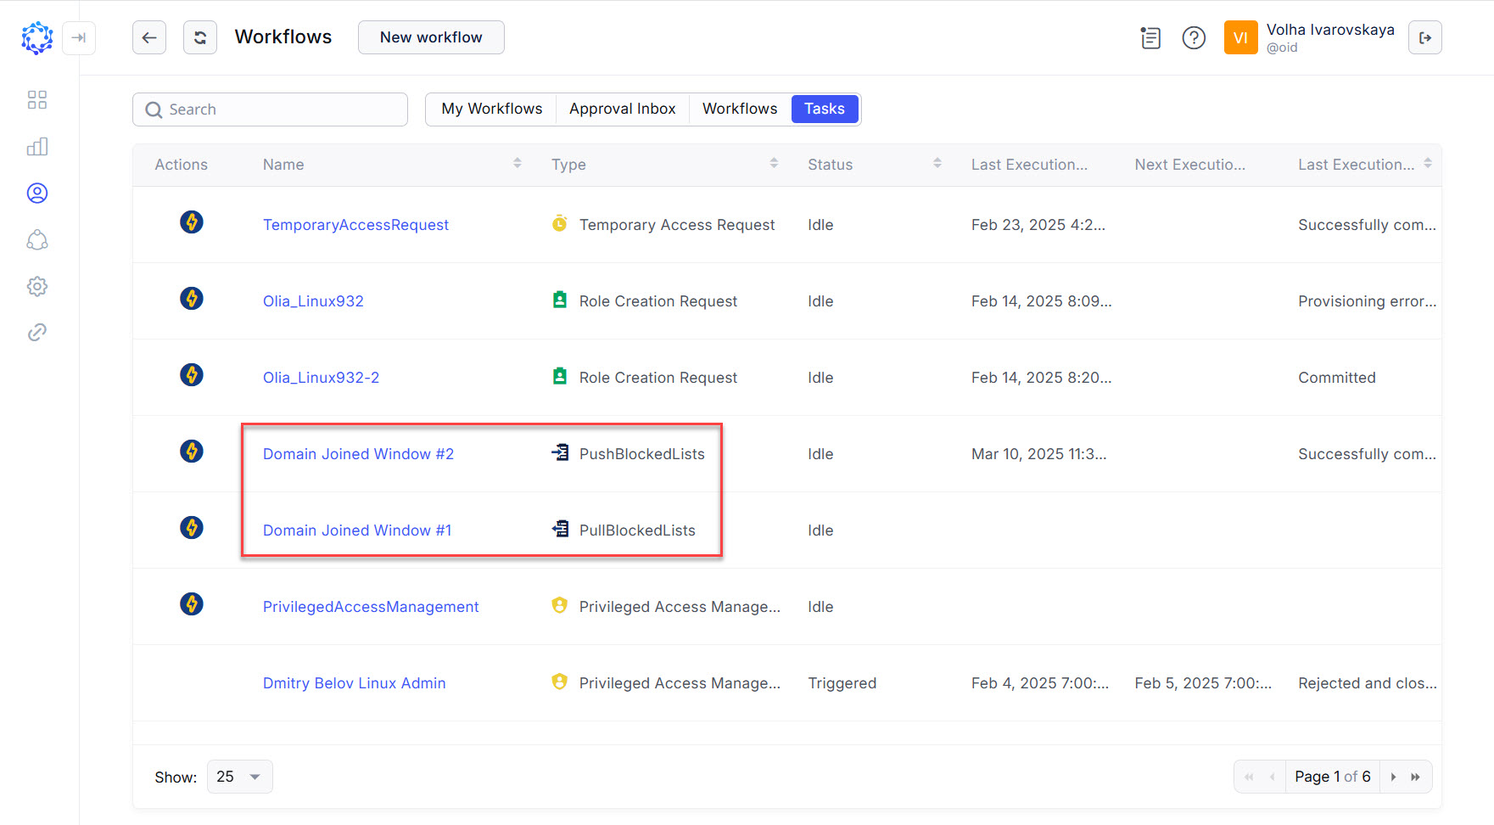Image resolution: width=1494 pixels, height=825 pixels.
Task: Switch to the My Workflows tab
Action: point(490,109)
